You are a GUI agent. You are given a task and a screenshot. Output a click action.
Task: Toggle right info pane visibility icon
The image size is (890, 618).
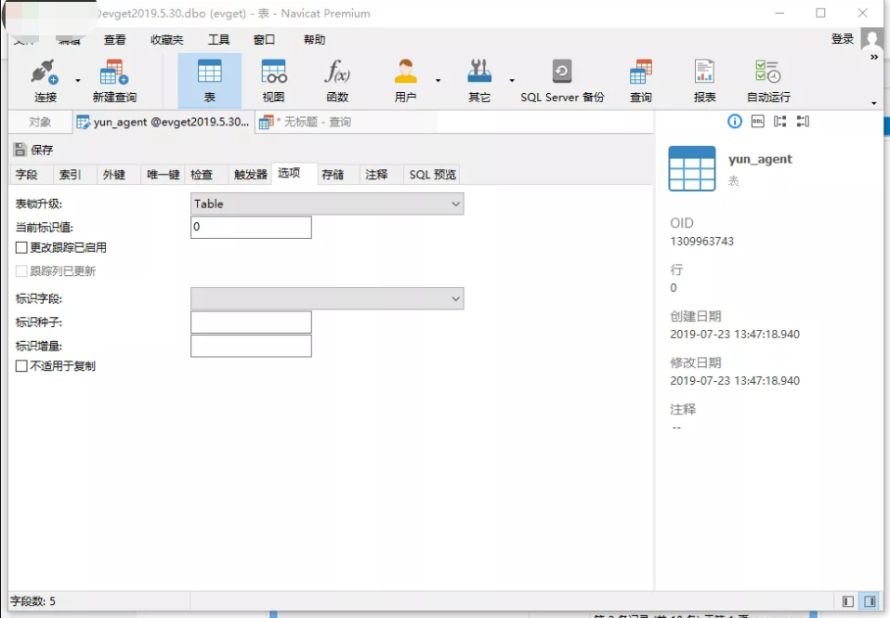coord(870,601)
